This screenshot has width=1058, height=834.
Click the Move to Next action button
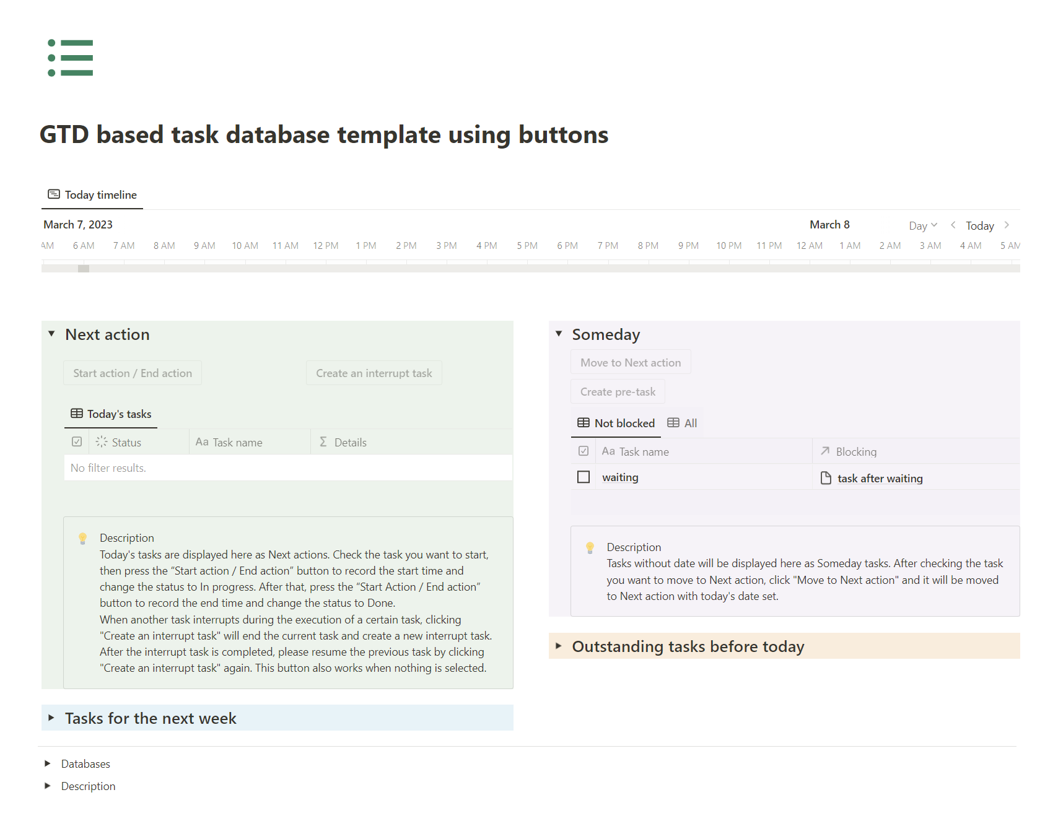coord(629,362)
